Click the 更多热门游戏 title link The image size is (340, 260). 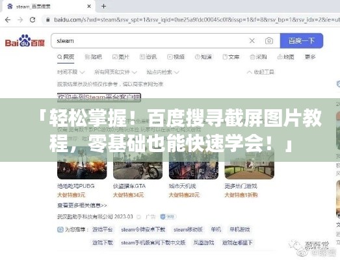pyautogui.click(x=241, y=186)
